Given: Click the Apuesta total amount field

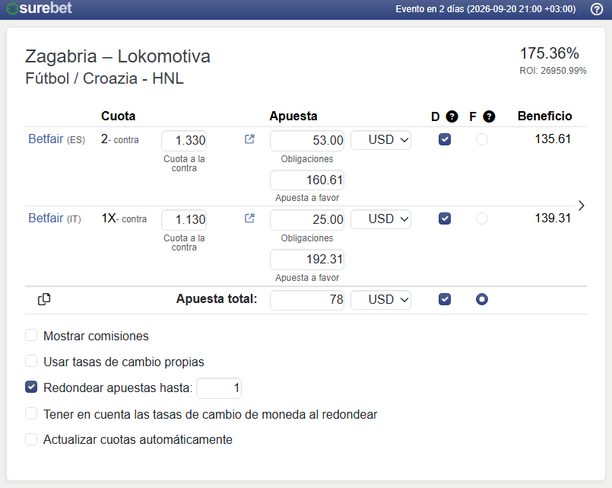Looking at the screenshot, I should (307, 300).
